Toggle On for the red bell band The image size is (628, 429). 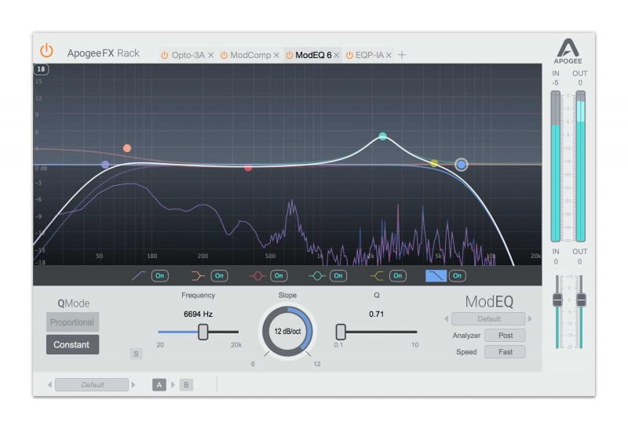coord(279,276)
